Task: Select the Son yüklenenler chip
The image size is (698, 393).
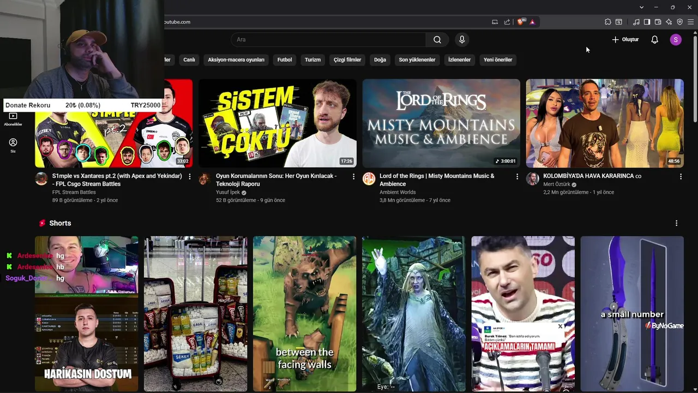Action: pos(417,59)
